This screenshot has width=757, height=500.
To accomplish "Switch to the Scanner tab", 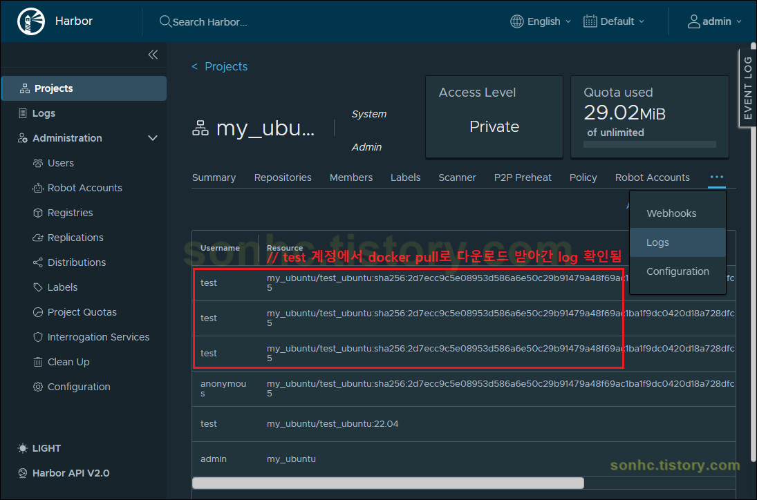I will point(457,178).
